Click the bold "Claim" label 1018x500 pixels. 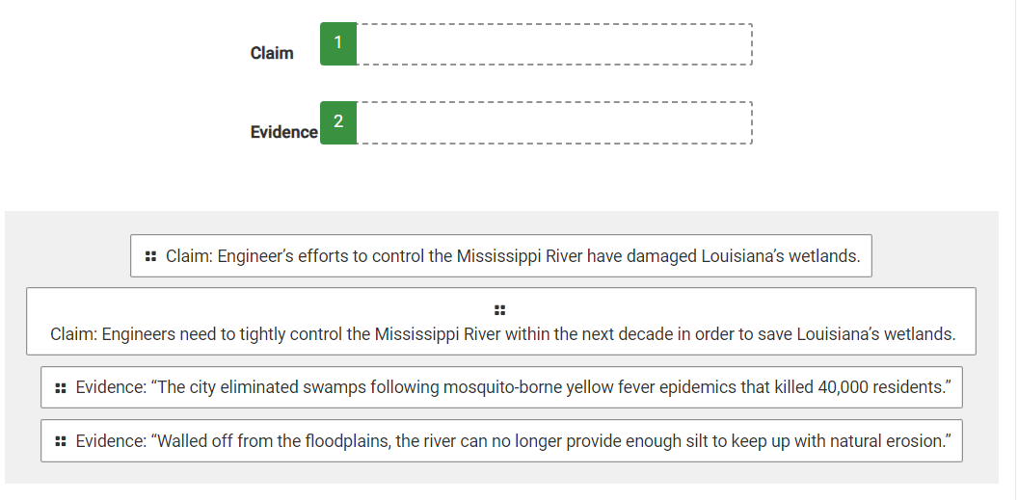click(x=272, y=53)
